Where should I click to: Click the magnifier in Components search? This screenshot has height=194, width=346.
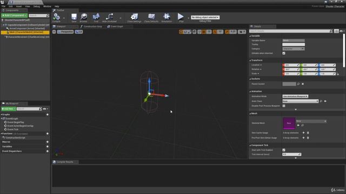(48, 16)
